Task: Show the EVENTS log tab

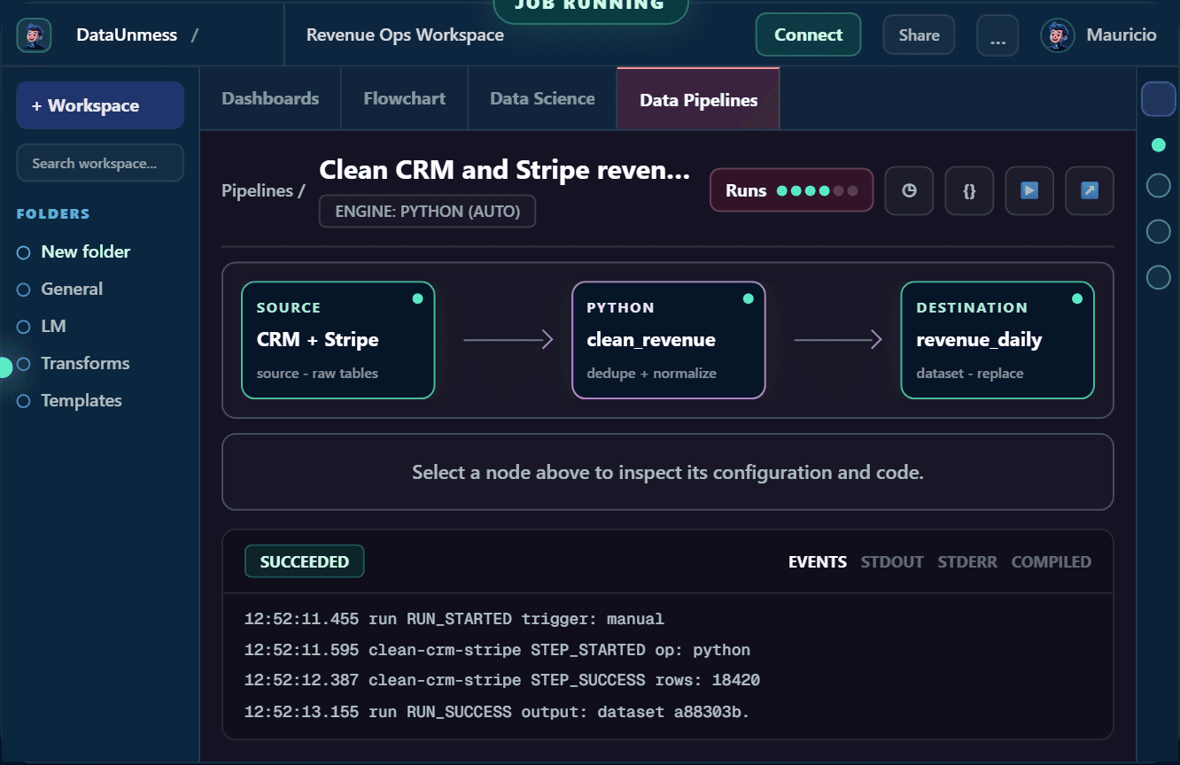Action: (x=818, y=561)
